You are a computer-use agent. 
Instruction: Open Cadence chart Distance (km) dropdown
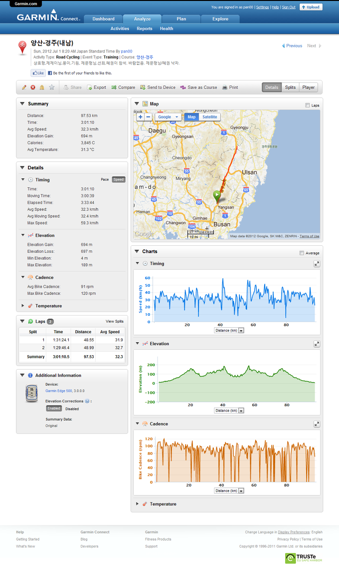229,491
